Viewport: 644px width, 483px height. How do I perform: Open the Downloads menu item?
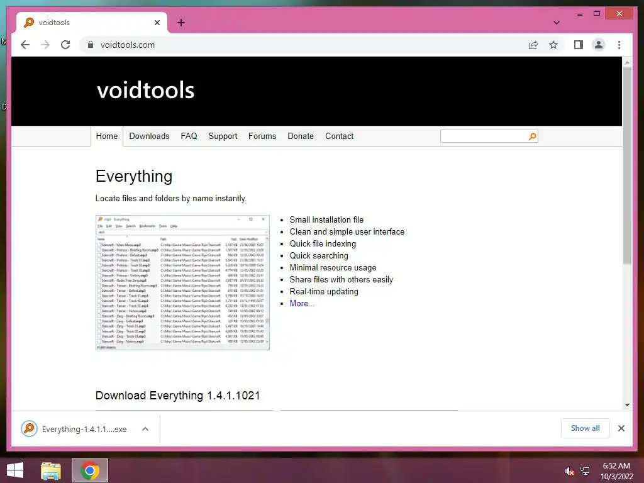pyautogui.click(x=149, y=136)
